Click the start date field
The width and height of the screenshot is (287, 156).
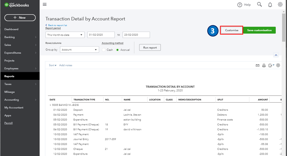(x=101, y=35)
